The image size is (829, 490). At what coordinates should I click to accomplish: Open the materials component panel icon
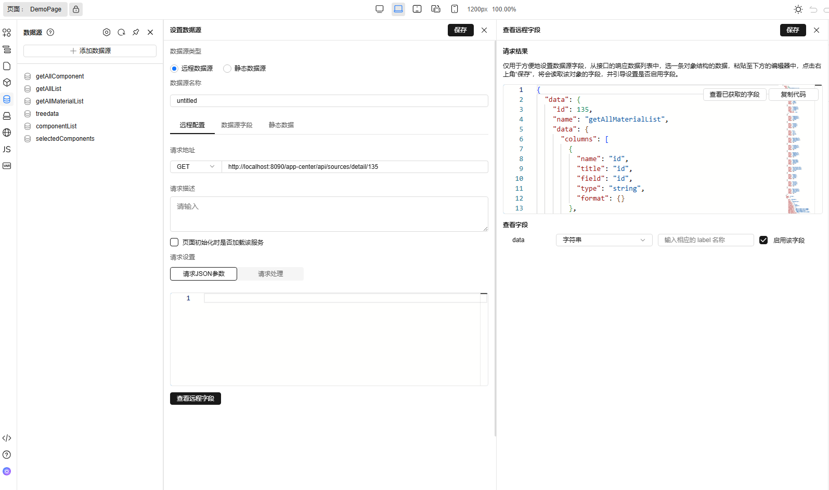click(7, 33)
